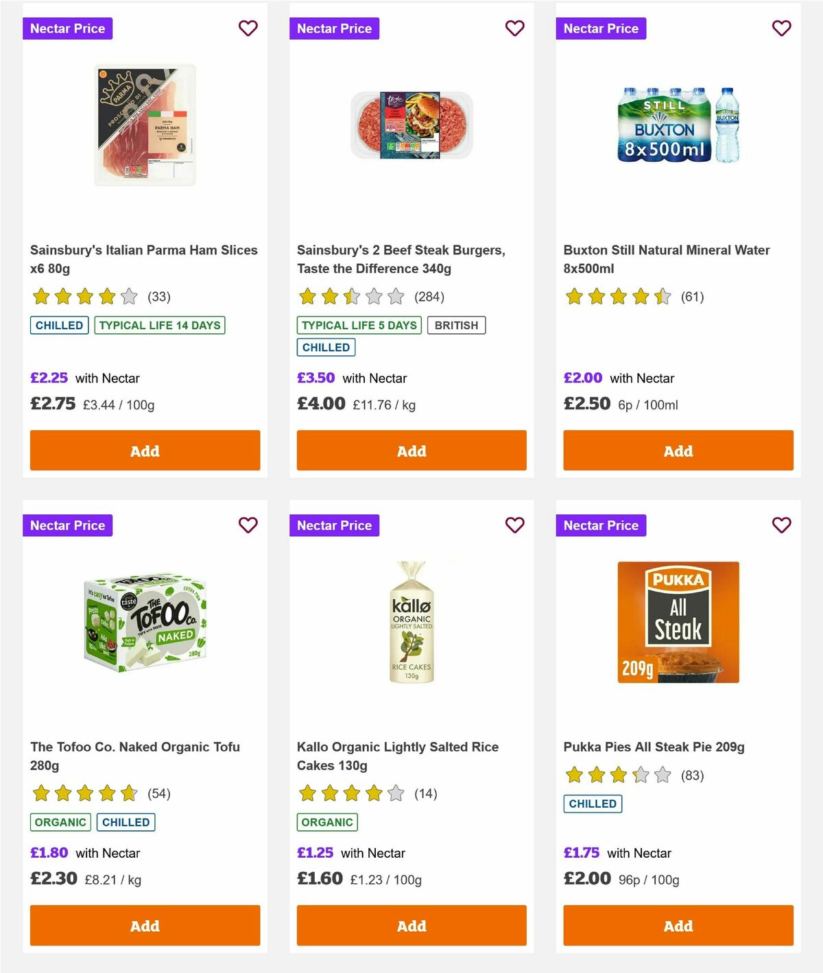Click the favourite heart on Beef Steak Burgers
Viewport: 823px width, 973px height.
click(514, 28)
